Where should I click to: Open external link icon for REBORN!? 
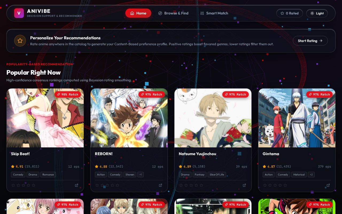(x=161, y=185)
